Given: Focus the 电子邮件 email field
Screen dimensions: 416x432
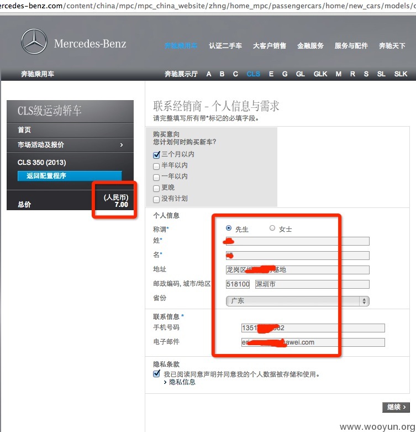Looking at the screenshot, I should pyautogui.click(x=313, y=342).
